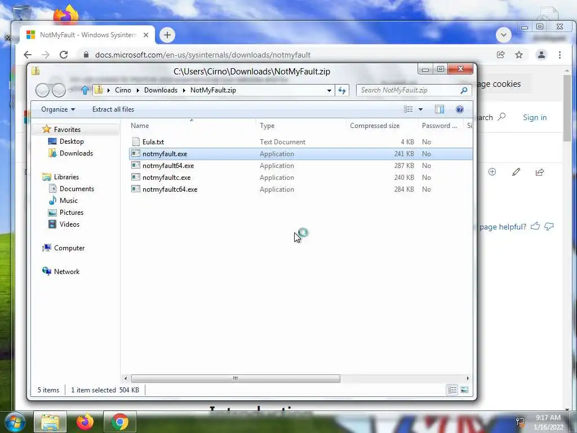Select the NotMyFault - Windows Sysinternals tab
This screenshot has height=433, width=577.
[87, 35]
